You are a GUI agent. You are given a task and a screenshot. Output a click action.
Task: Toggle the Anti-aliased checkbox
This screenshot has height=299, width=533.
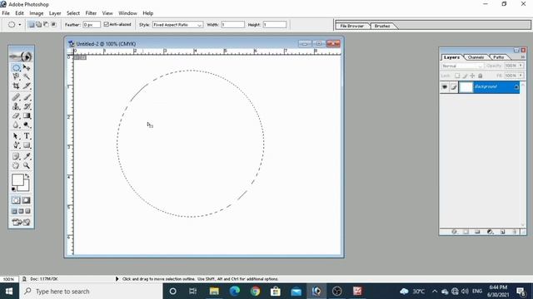[107, 24]
